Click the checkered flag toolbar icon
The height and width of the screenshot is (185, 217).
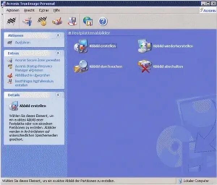point(12,21)
